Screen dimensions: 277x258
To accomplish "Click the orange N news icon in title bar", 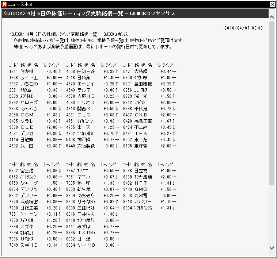I will [4, 4].
